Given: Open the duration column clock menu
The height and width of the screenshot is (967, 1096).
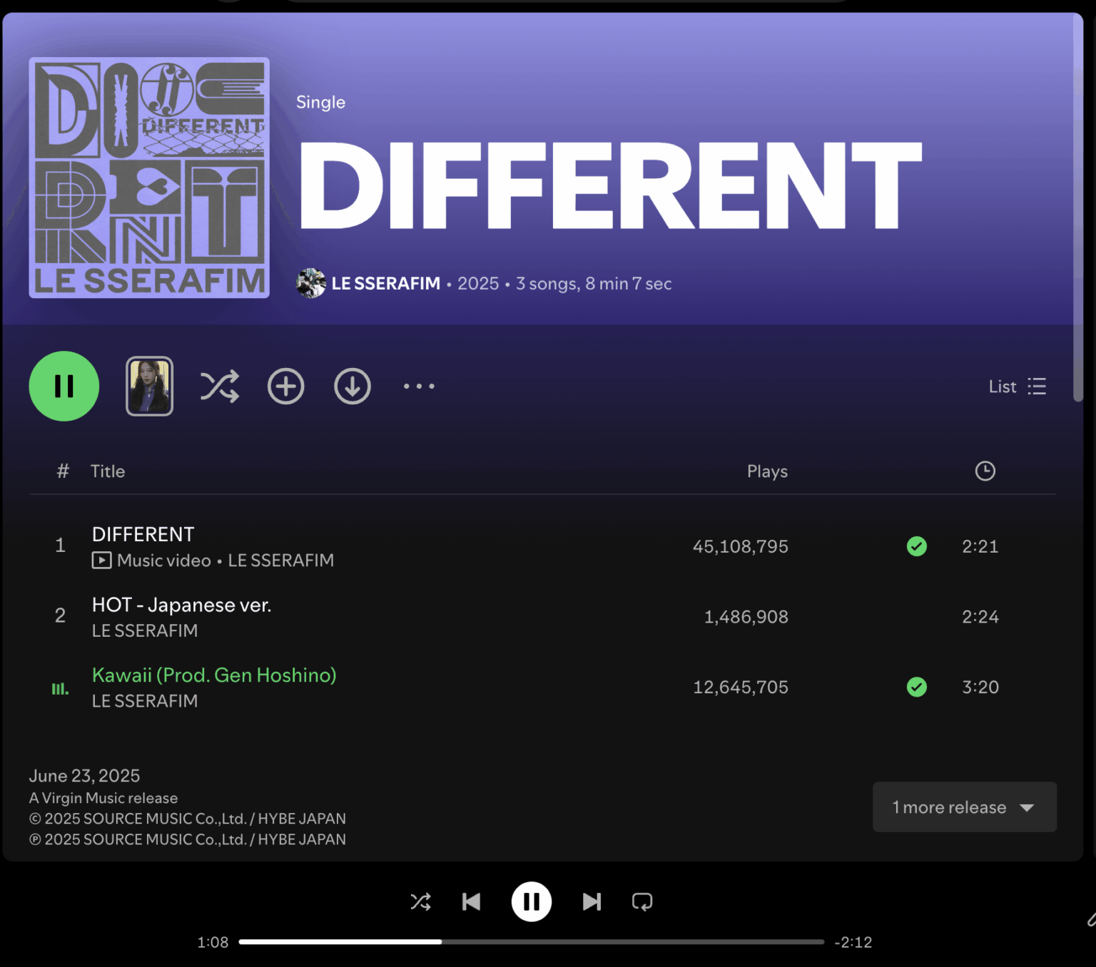Looking at the screenshot, I should (985, 471).
